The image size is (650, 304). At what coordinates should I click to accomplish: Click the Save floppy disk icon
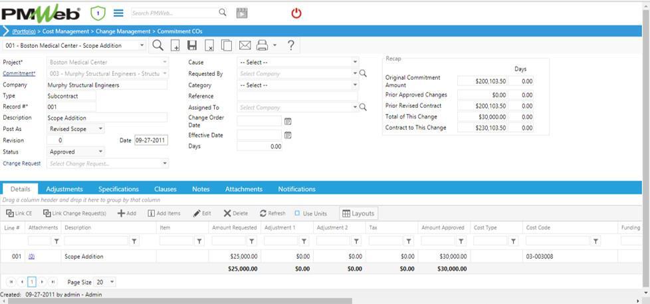point(192,45)
